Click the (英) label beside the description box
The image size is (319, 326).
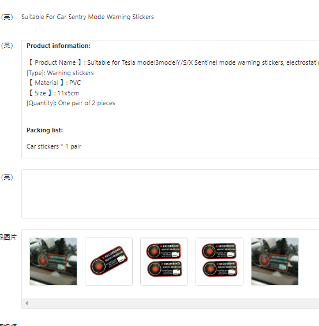tap(7, 45)
